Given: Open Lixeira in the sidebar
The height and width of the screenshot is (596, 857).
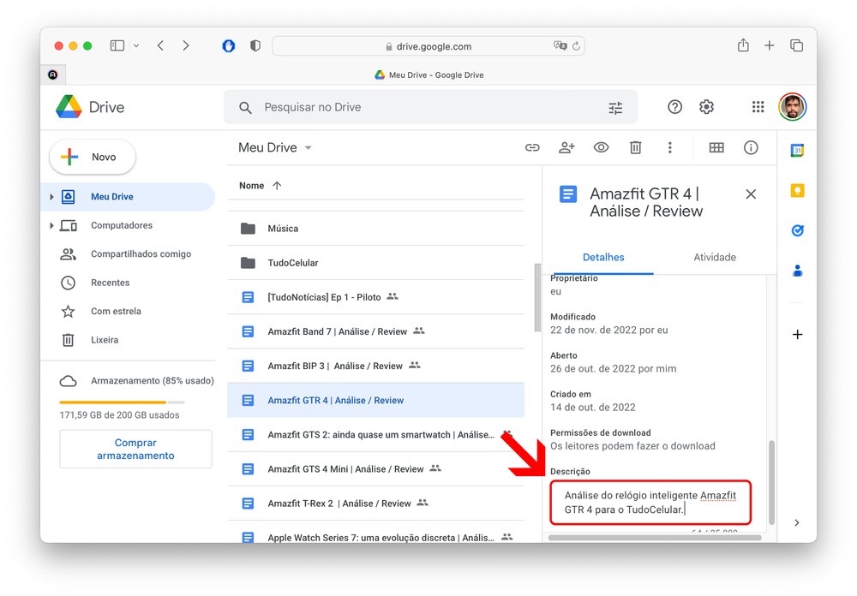Looking at the screenshot, I should click(105, 340).
